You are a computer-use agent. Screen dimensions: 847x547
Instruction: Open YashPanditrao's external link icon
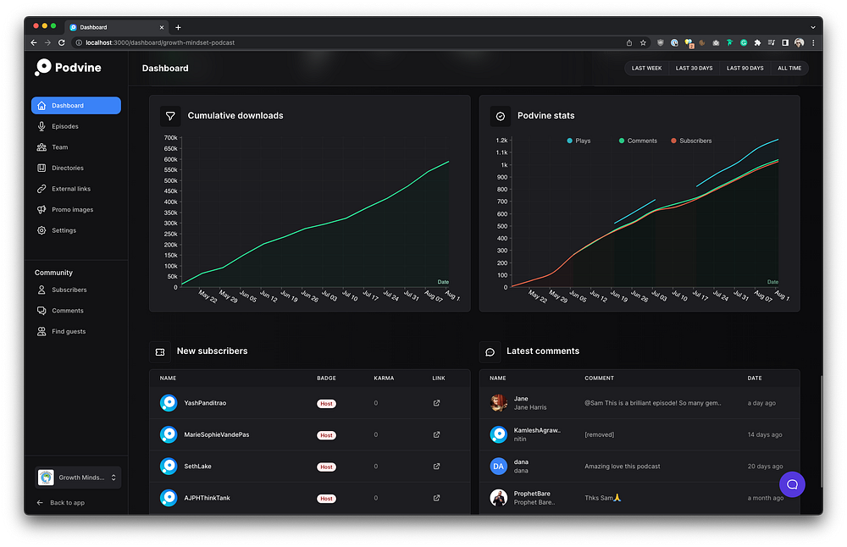click(x=436, y=403)
